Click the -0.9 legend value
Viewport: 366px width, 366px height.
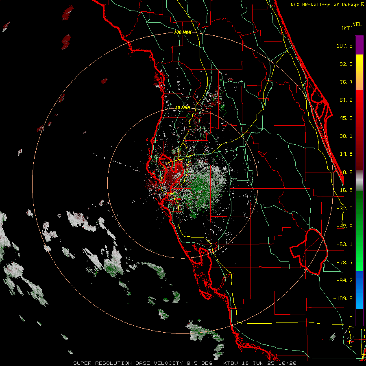point(346,172)
